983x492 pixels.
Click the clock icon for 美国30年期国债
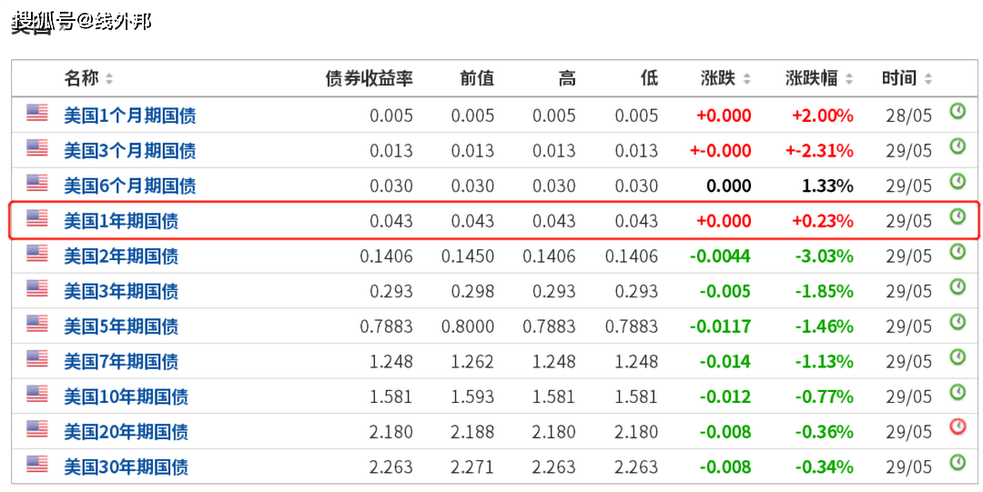(958, 462)
